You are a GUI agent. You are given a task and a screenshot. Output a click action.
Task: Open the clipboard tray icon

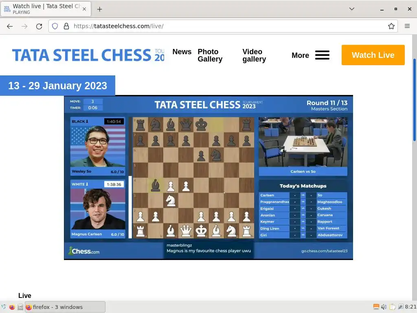coord(393,307)
